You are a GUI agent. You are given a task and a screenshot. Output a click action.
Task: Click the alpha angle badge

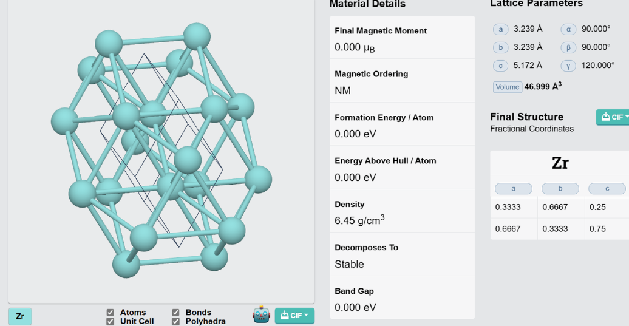coord(568,29)
